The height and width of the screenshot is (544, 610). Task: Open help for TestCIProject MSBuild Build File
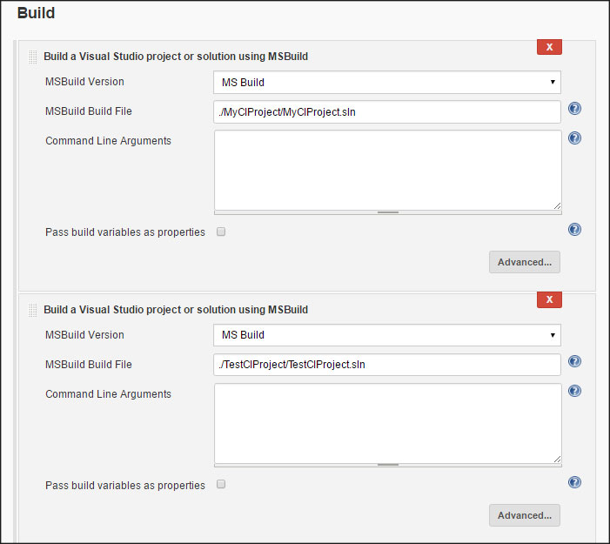(x=574, y=361)
